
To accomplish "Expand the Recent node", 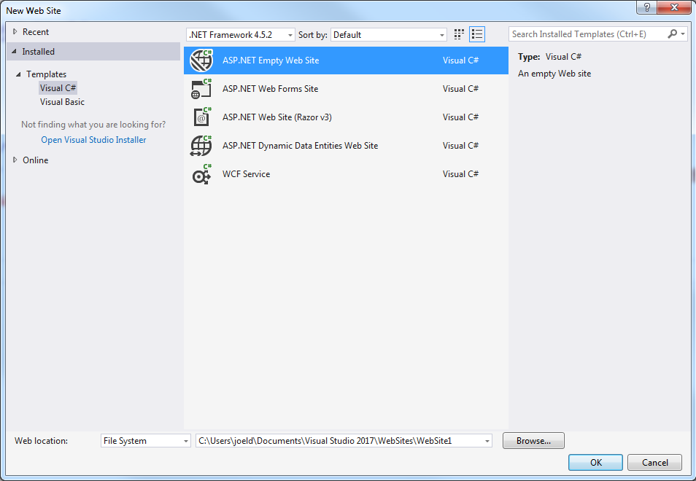I will [15, 31].
